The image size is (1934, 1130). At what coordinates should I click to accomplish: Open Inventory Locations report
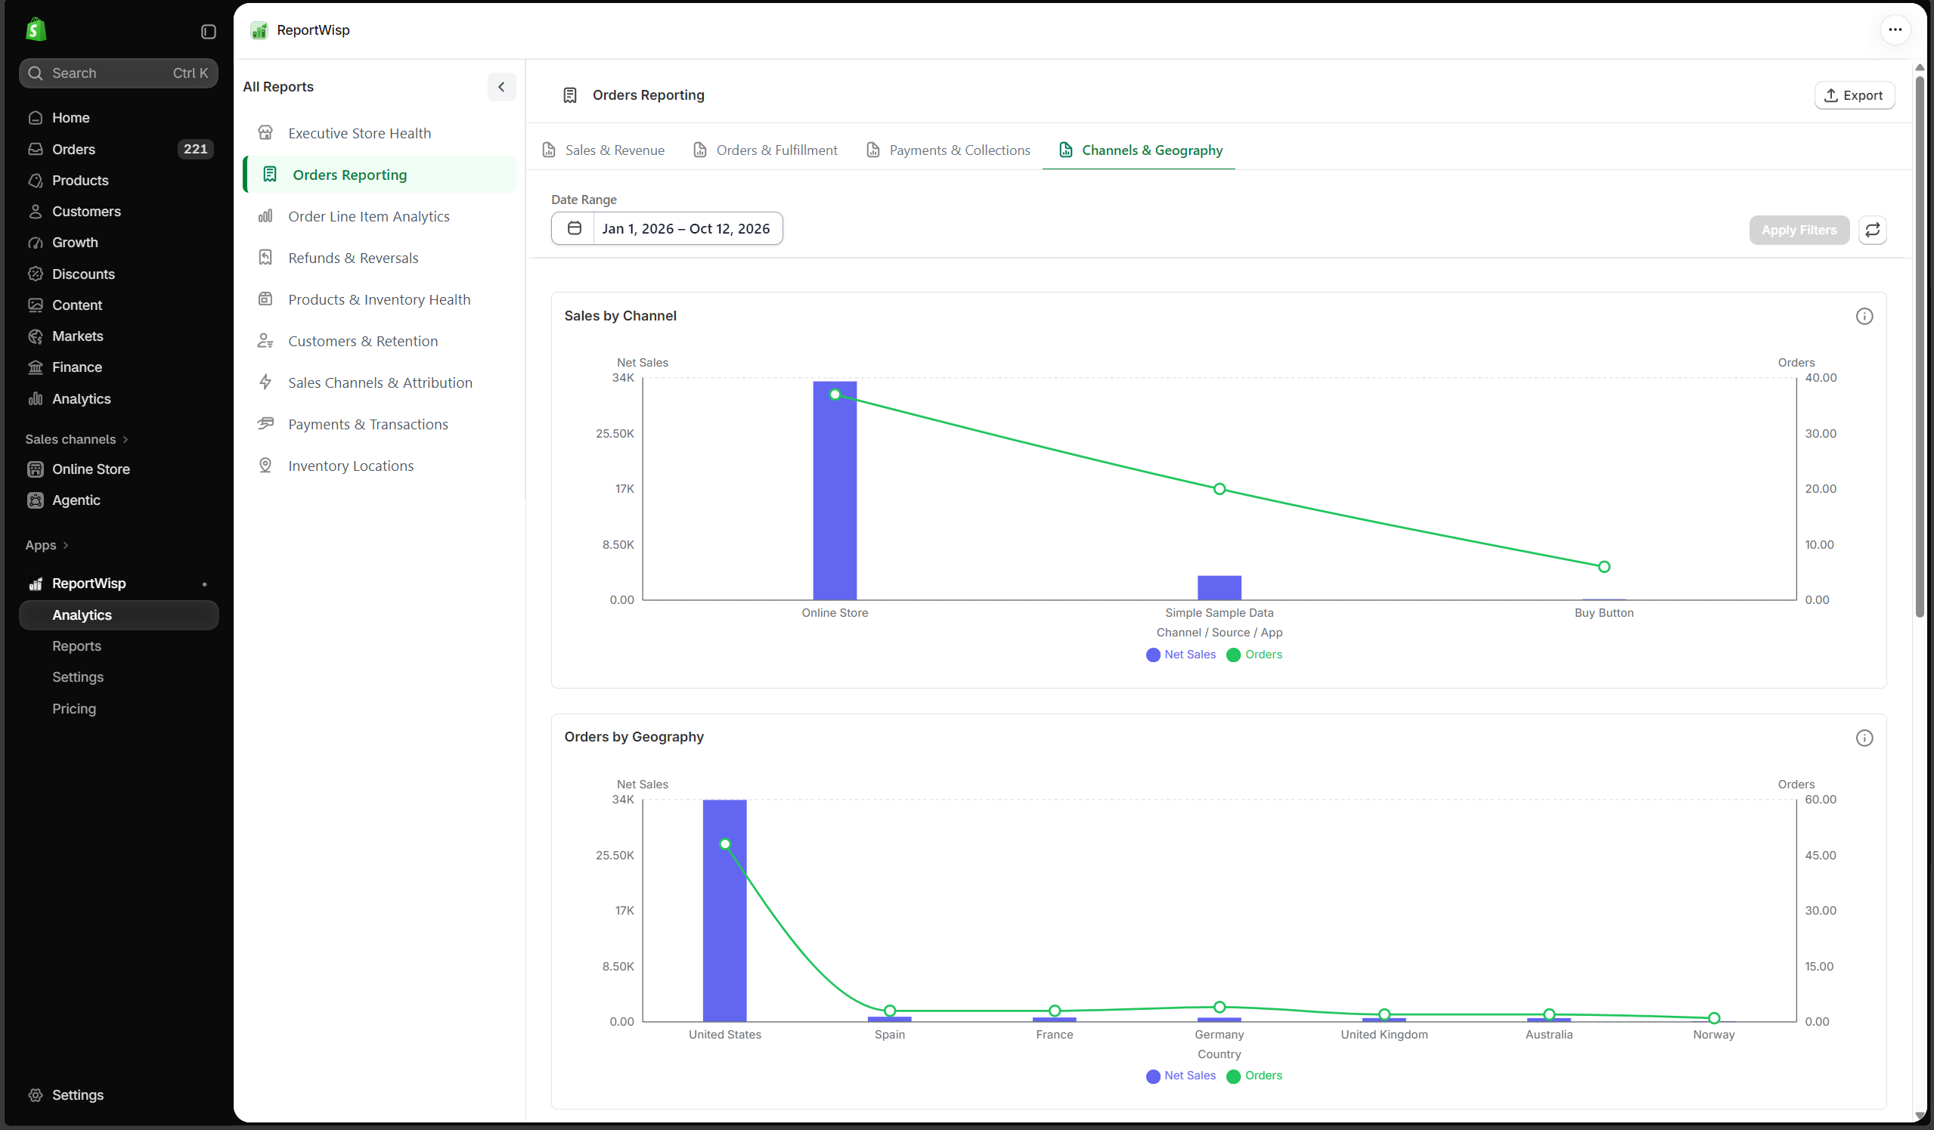(379, 466)
